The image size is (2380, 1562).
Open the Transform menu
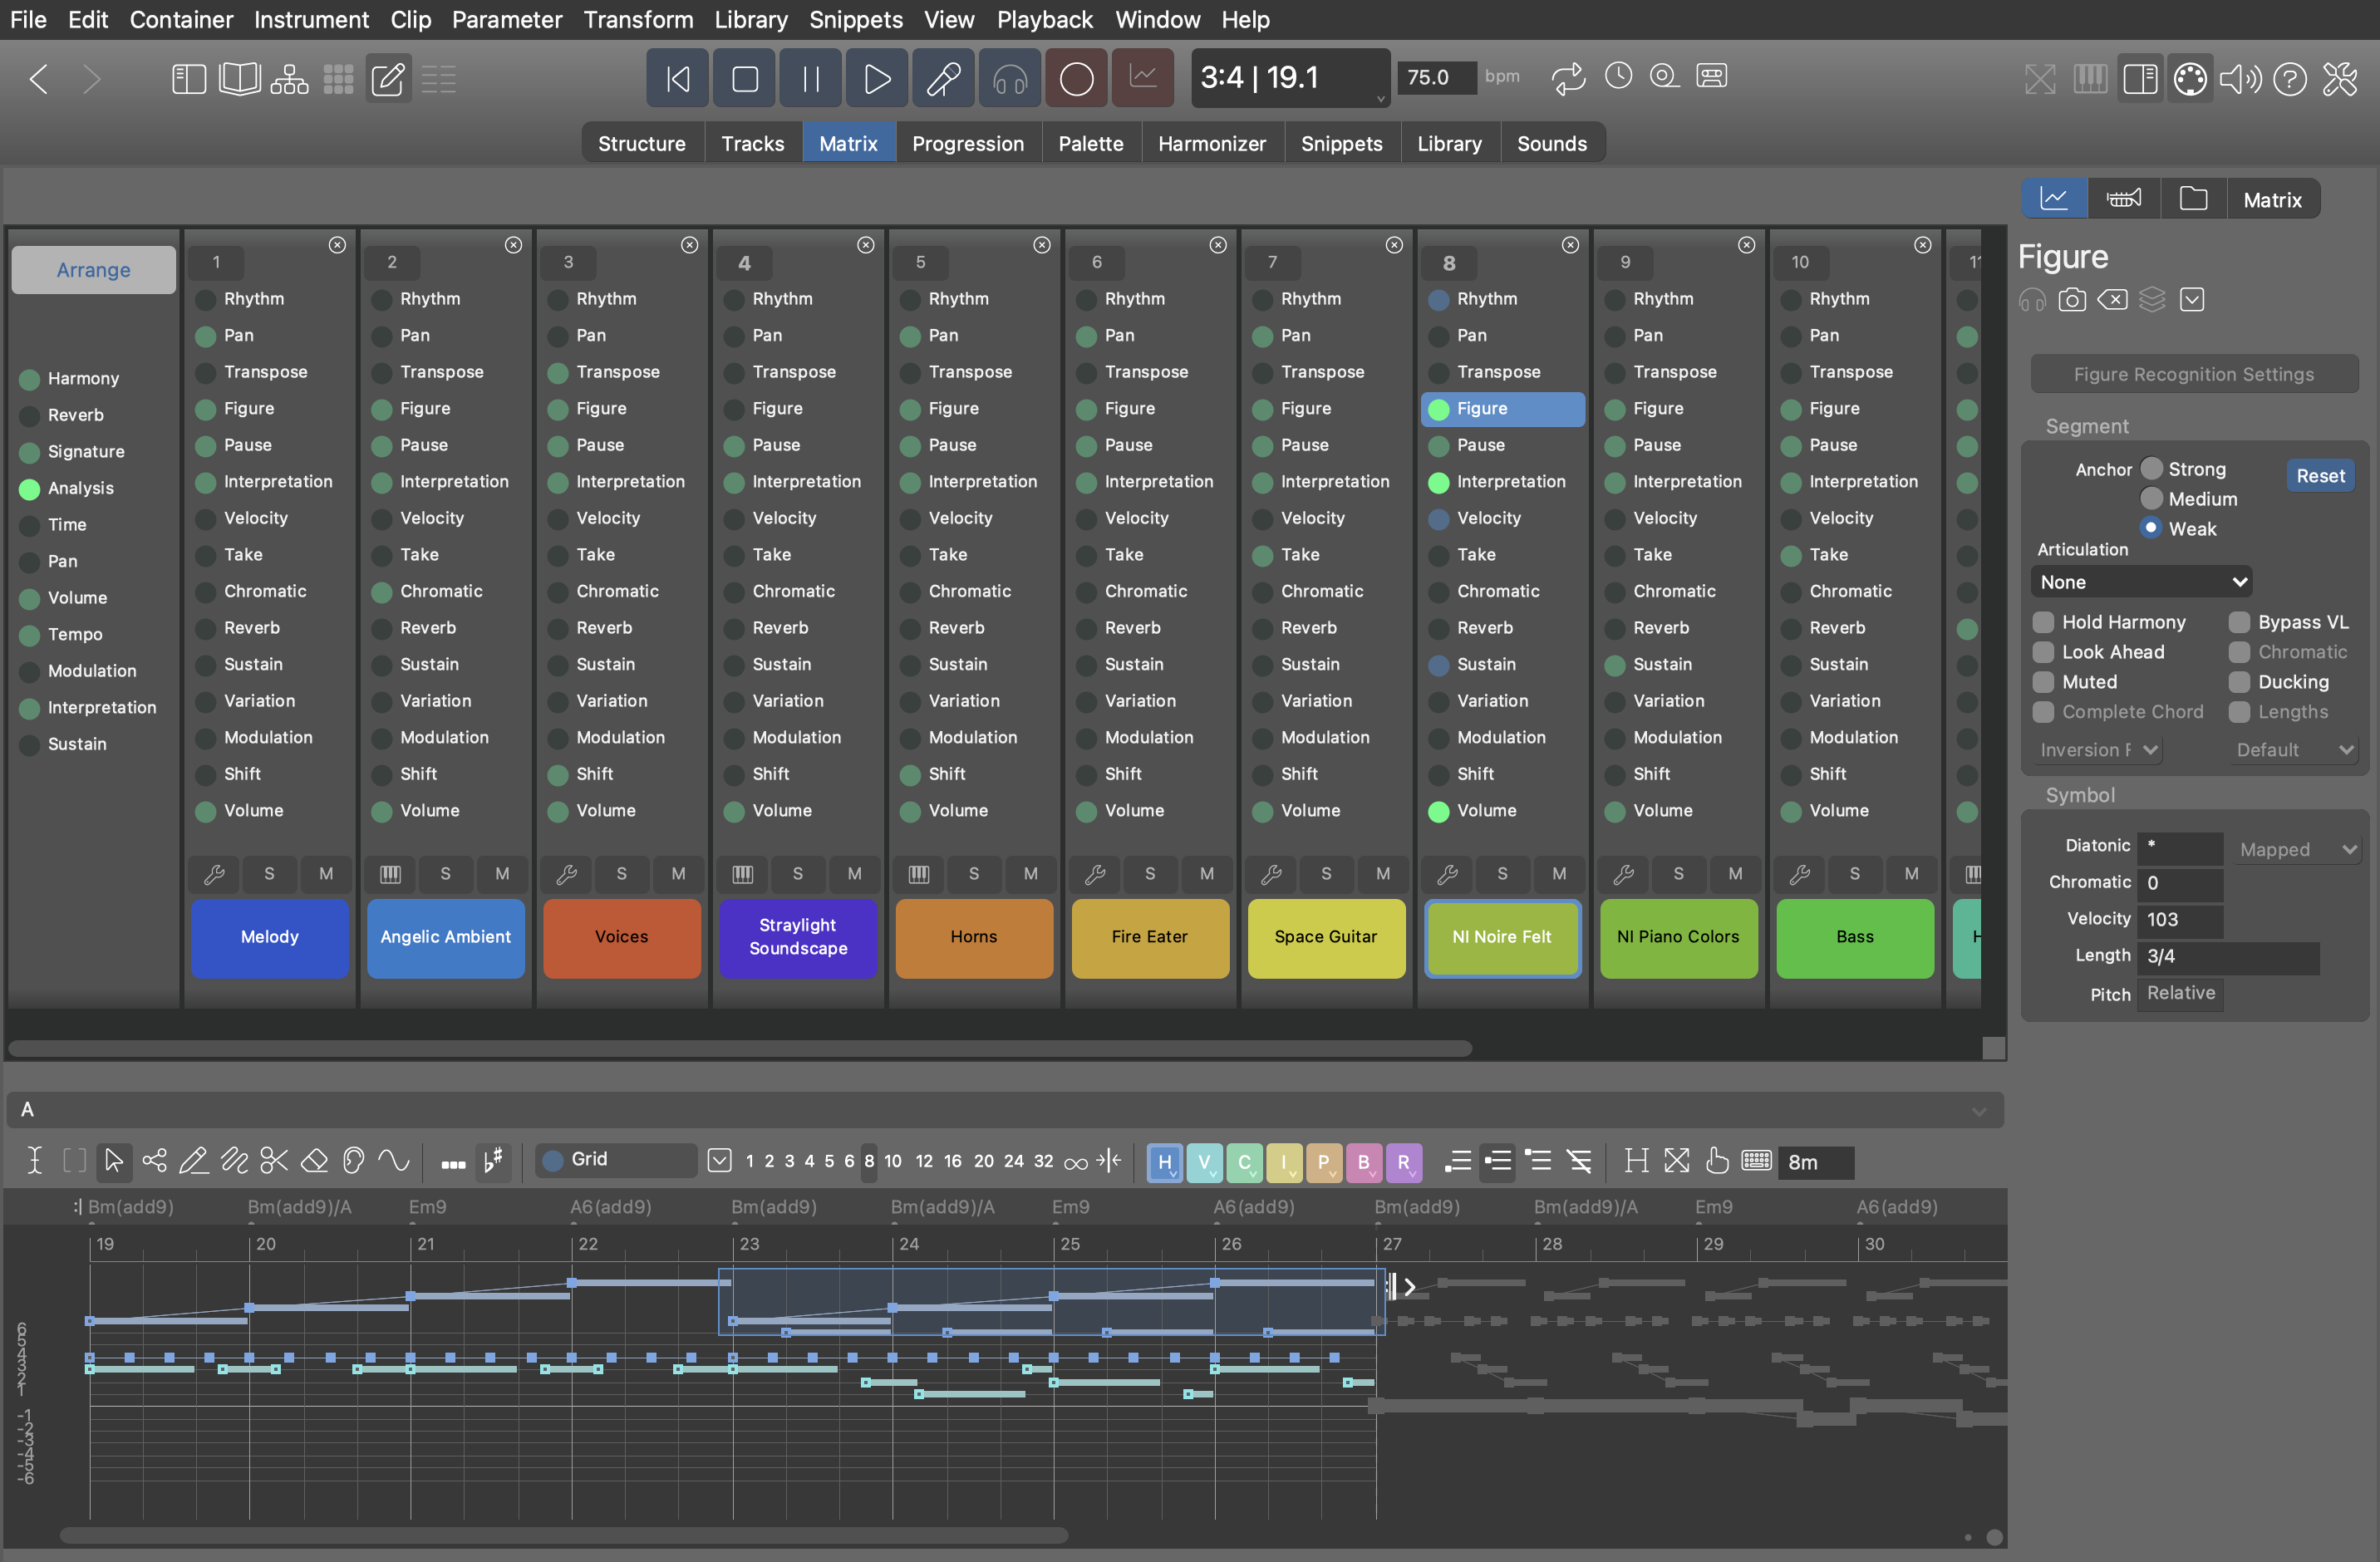click(x=638, y=19)
